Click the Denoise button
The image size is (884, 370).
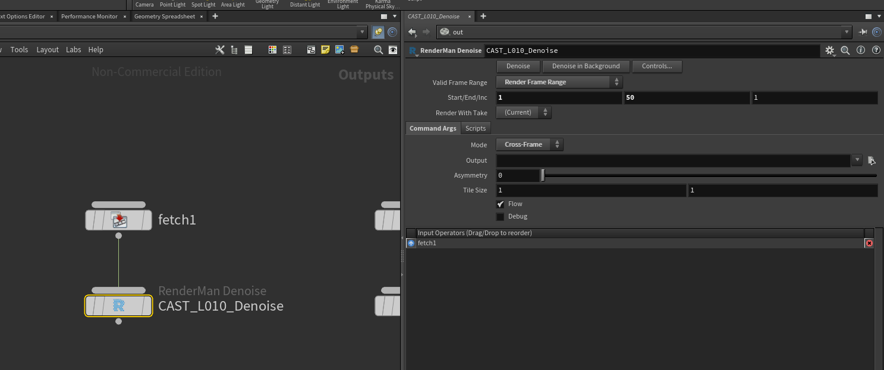(x=518, y=67)
